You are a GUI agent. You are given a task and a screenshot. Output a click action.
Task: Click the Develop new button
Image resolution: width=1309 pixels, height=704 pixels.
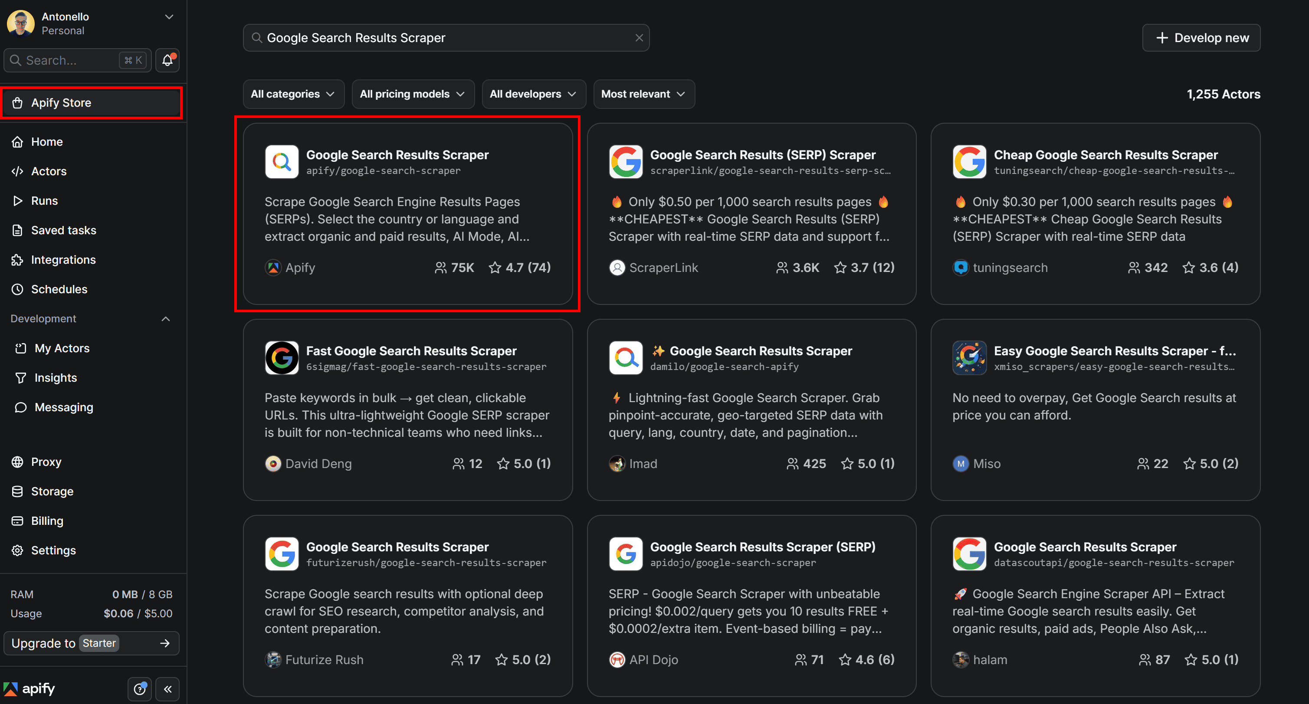(1201, 38)
